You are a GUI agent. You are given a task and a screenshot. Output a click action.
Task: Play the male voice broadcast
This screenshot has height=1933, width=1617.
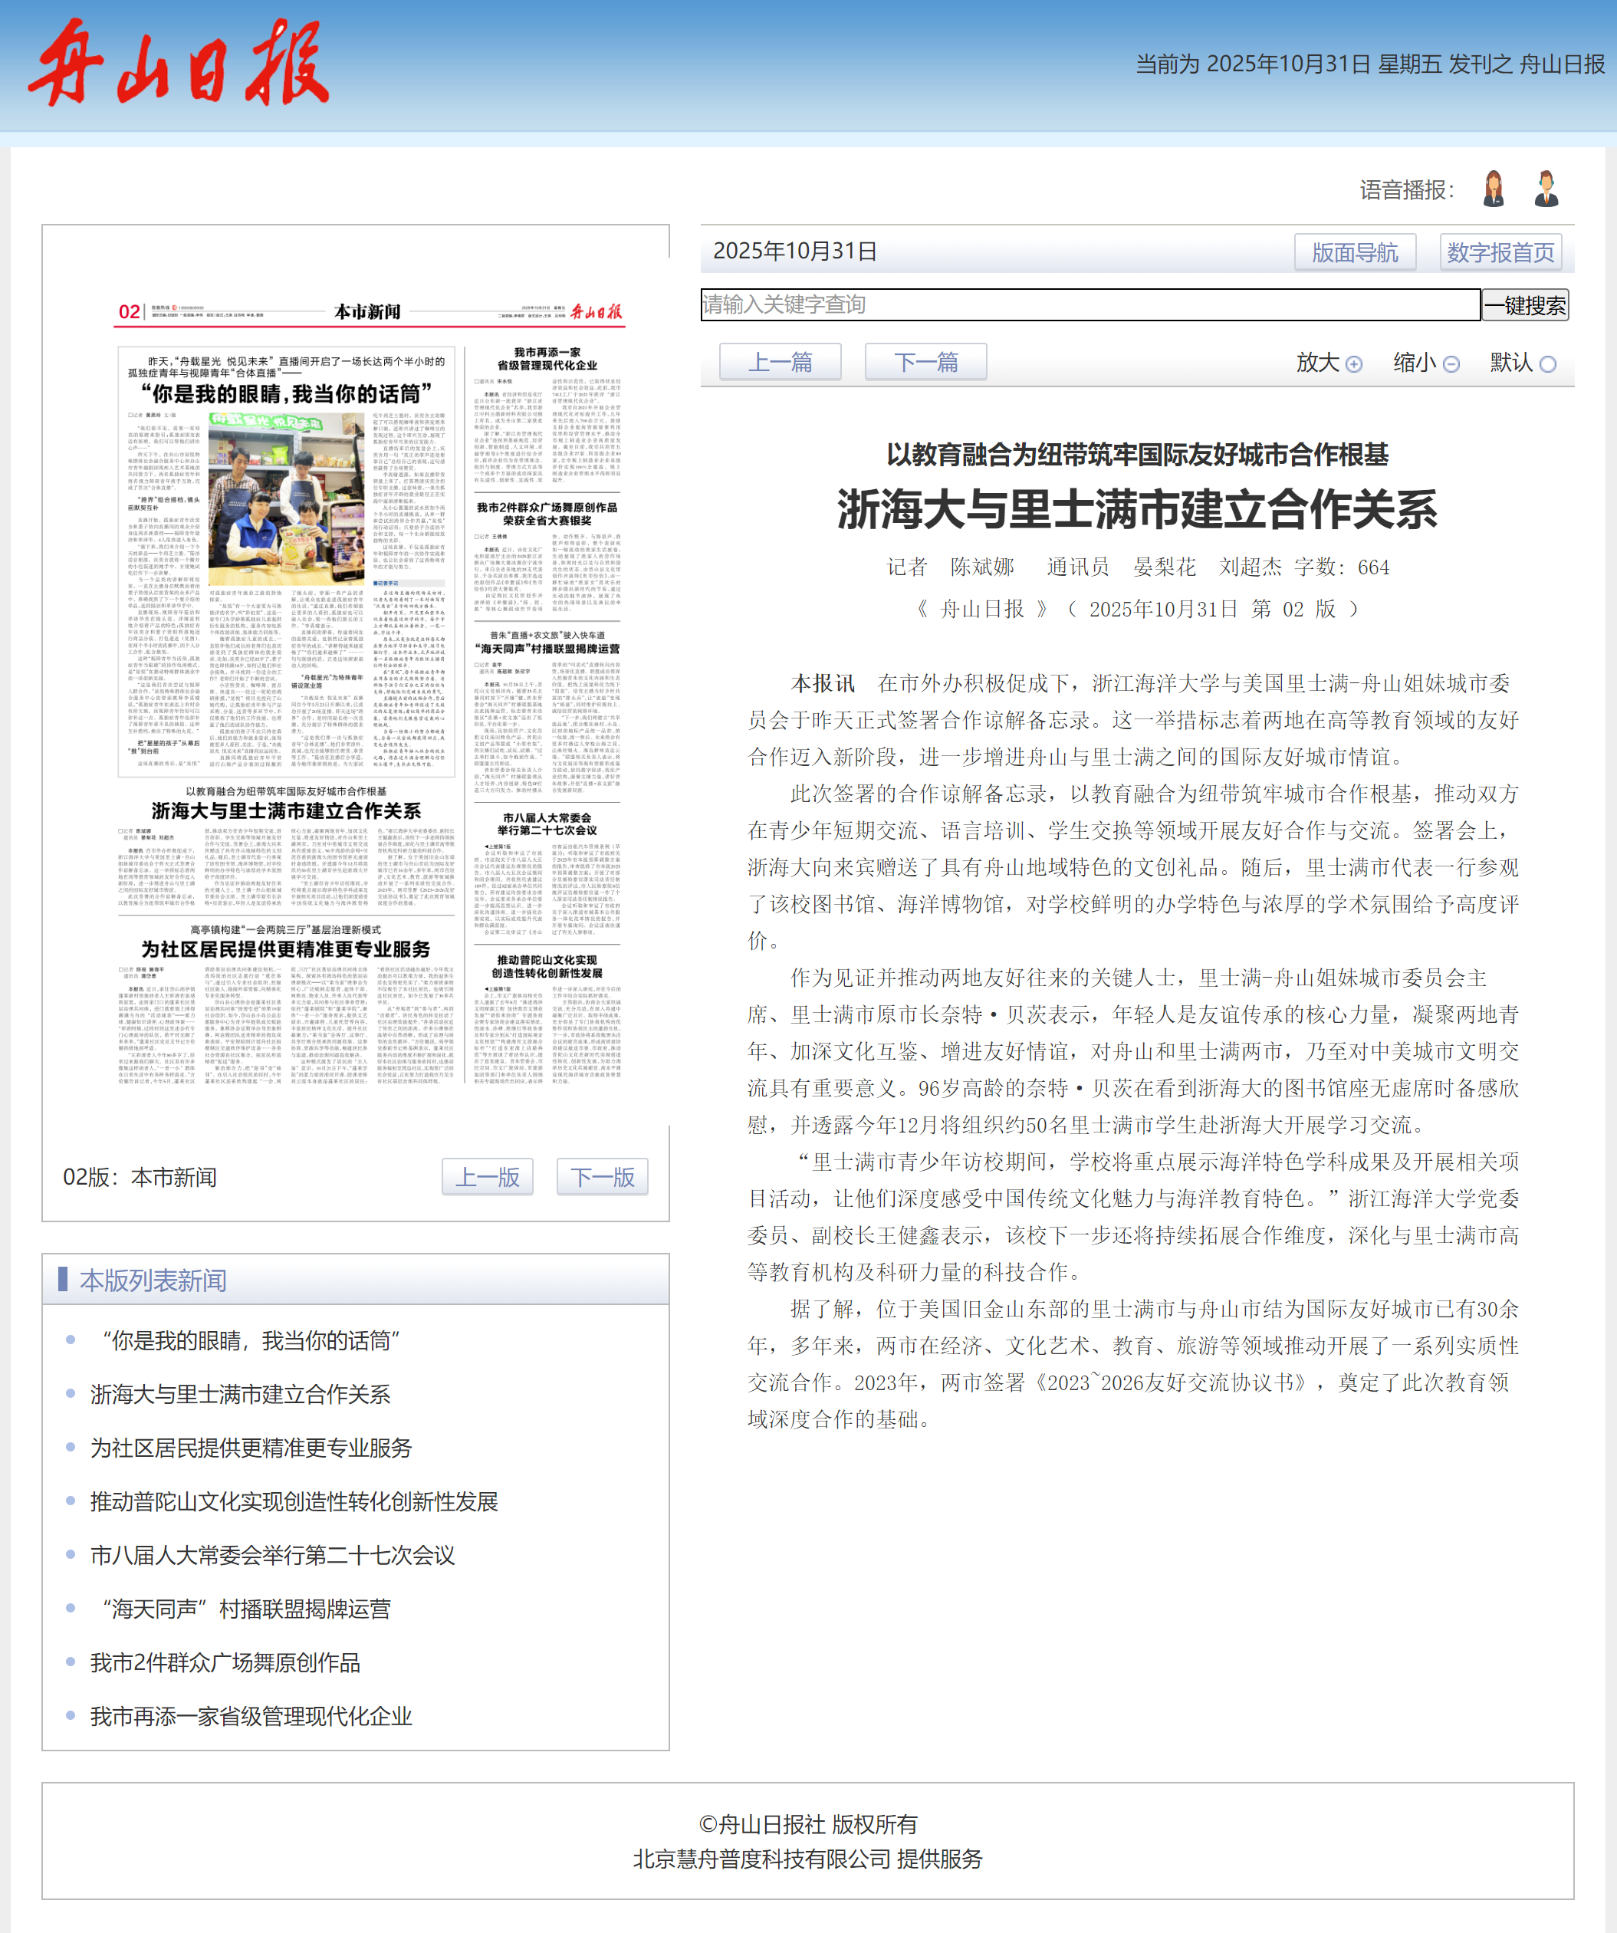click(x=1546, y=189)
